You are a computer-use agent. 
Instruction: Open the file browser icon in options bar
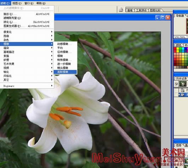[x=121, y=10]
